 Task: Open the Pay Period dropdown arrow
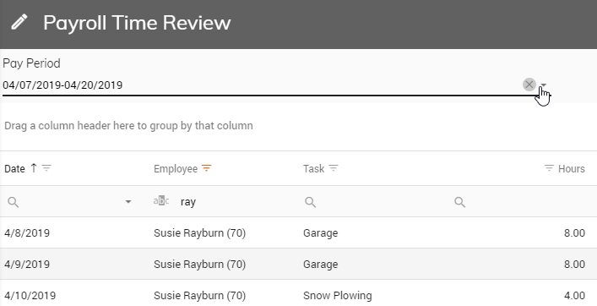(544, 85)
